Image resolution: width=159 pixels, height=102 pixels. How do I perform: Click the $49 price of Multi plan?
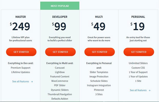coord(98,26)
